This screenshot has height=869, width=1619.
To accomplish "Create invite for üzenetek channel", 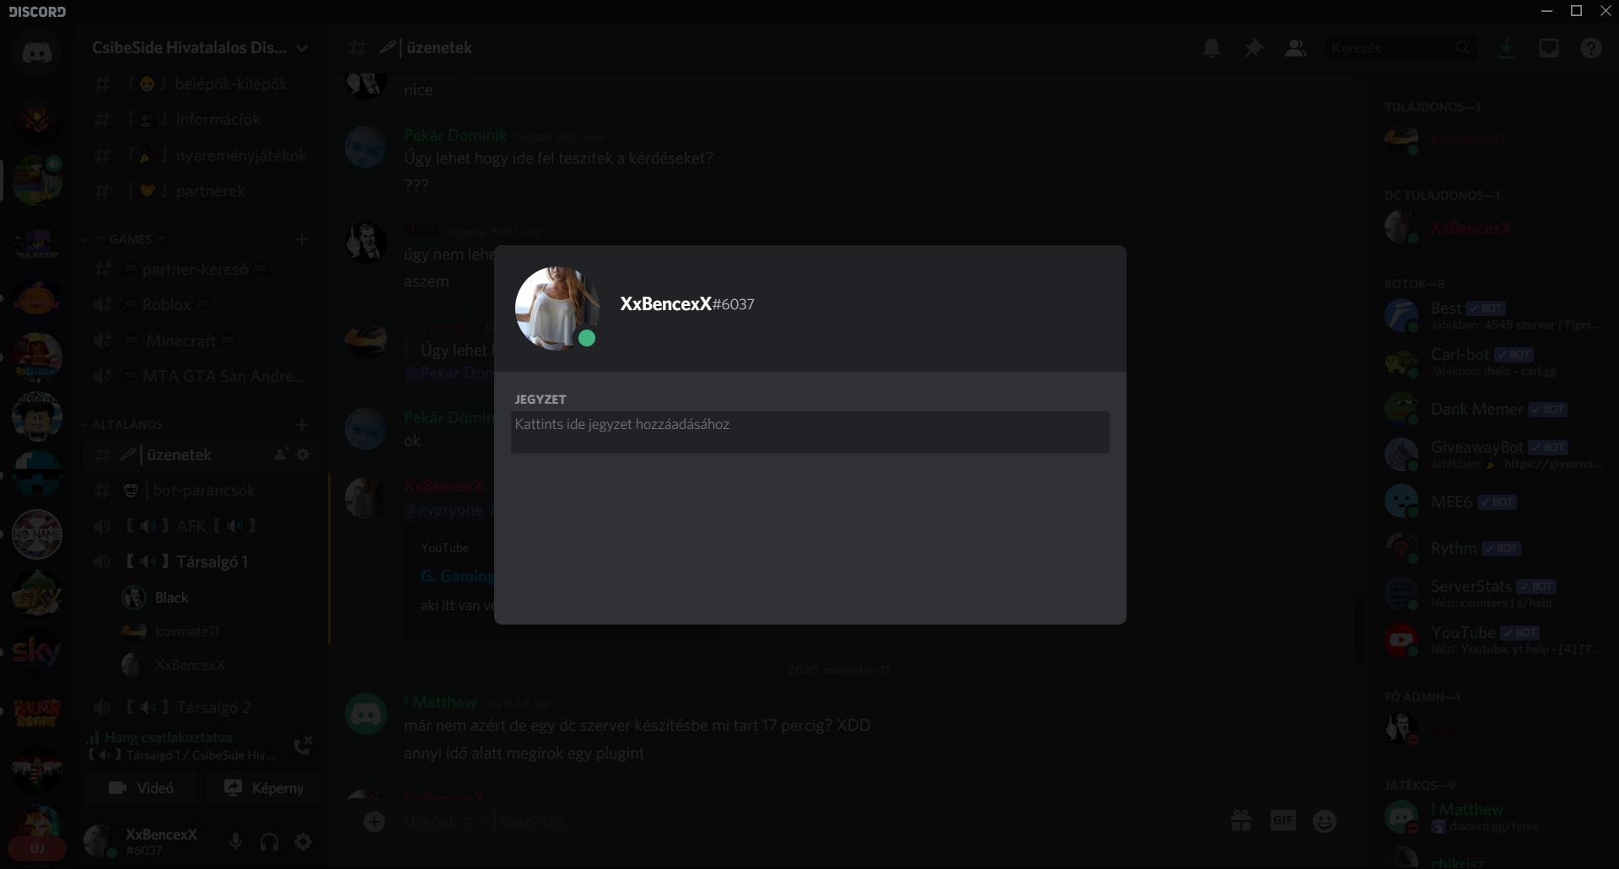I will tap(282, 454).
